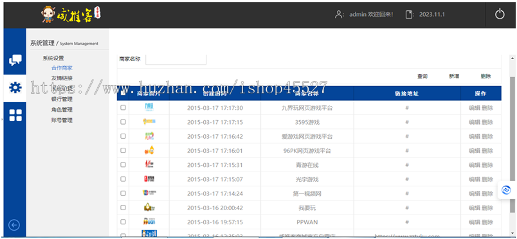
Task: Click the merchant logo for 爱游戏网页游戏平台
Action: 149,136
